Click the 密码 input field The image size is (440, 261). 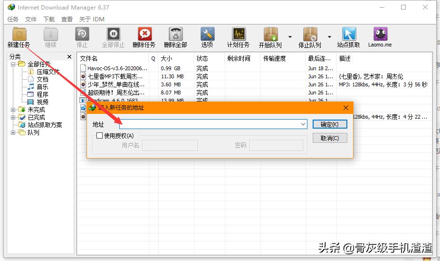(x=276, y=146)
